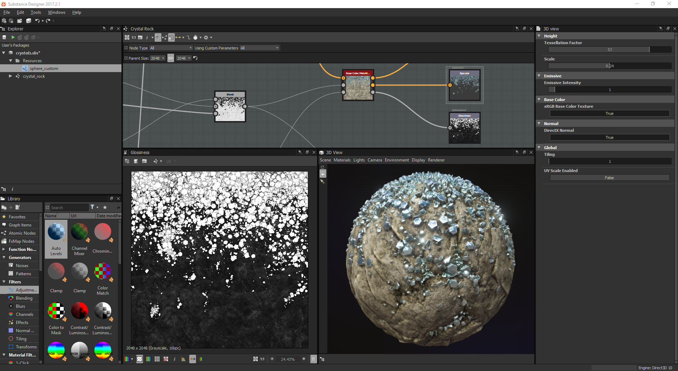Click the histogram icon in 2D view bottom bar

click(x=183, y=359)
